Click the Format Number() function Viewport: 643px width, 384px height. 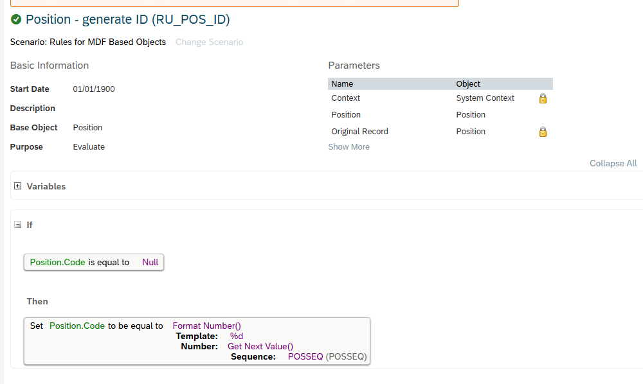(x=206, y=326)
